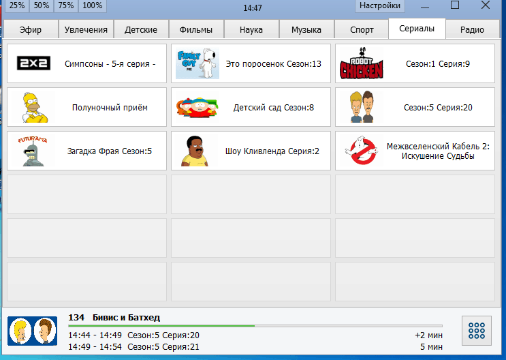This screenshot has height=360, width=506.
Task: Close the TV player window
Action: tap(486, 5)
